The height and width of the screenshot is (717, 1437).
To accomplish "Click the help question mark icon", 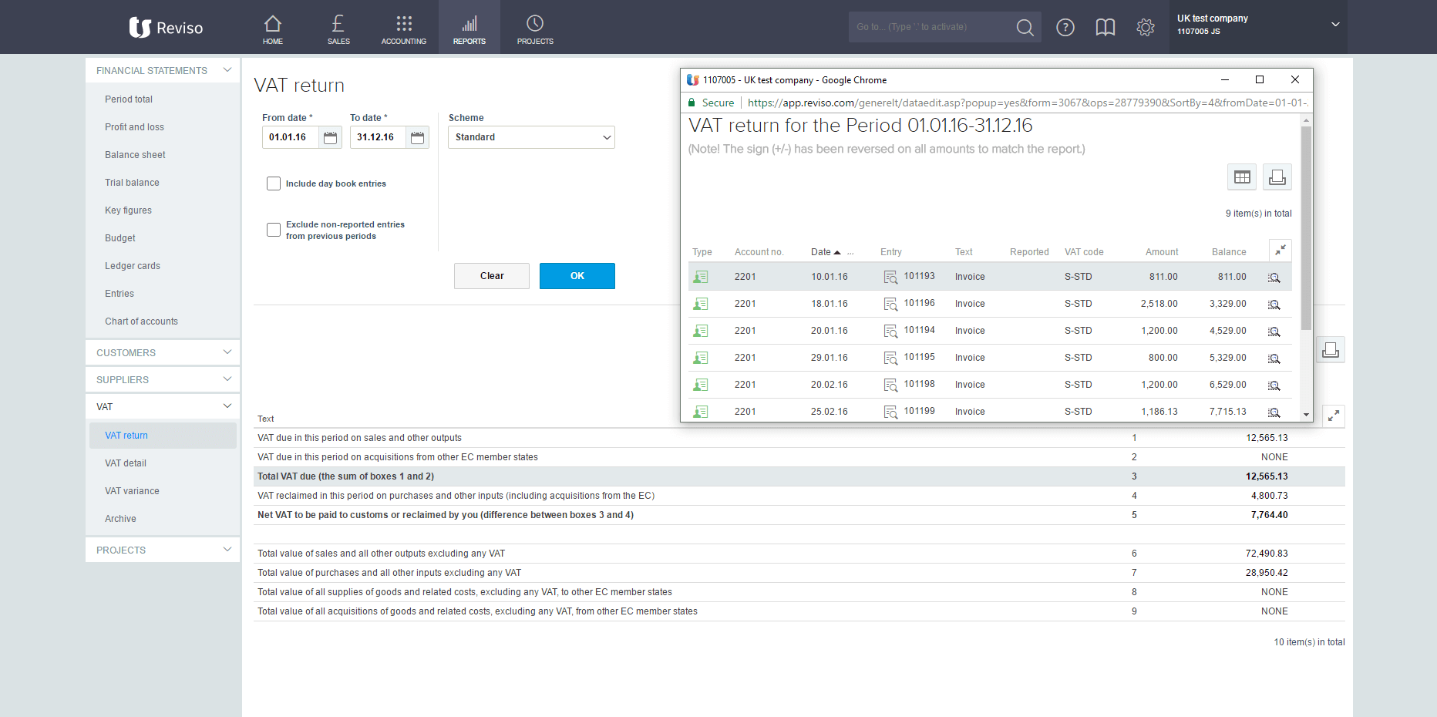I will point(1065,28).
